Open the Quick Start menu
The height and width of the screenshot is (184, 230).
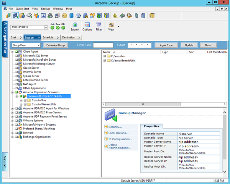tap(22, 9)
